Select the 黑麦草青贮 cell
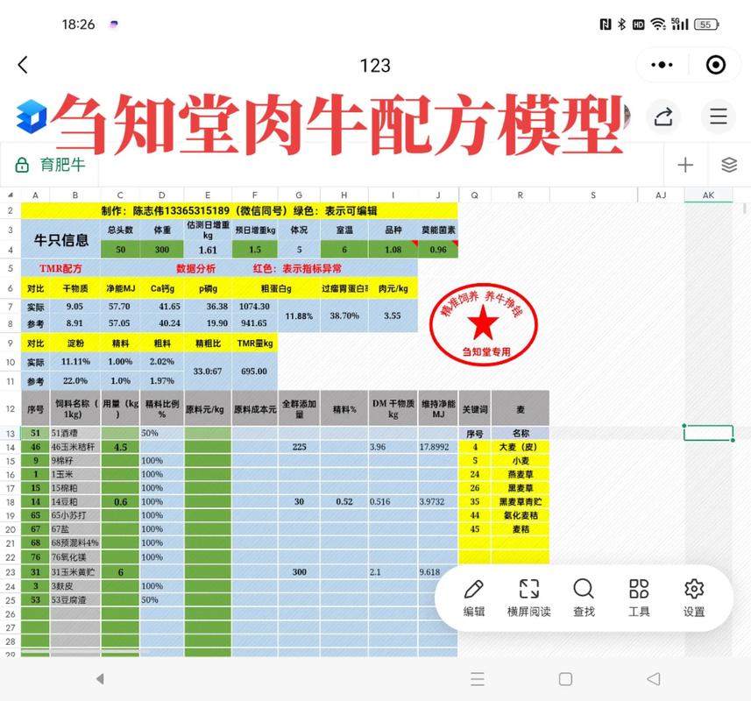The height and width of the screenshot is (701, 751). pos(521,501)
